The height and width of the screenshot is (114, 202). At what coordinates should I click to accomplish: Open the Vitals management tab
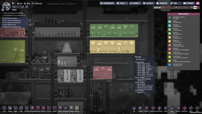pos(121,3)
